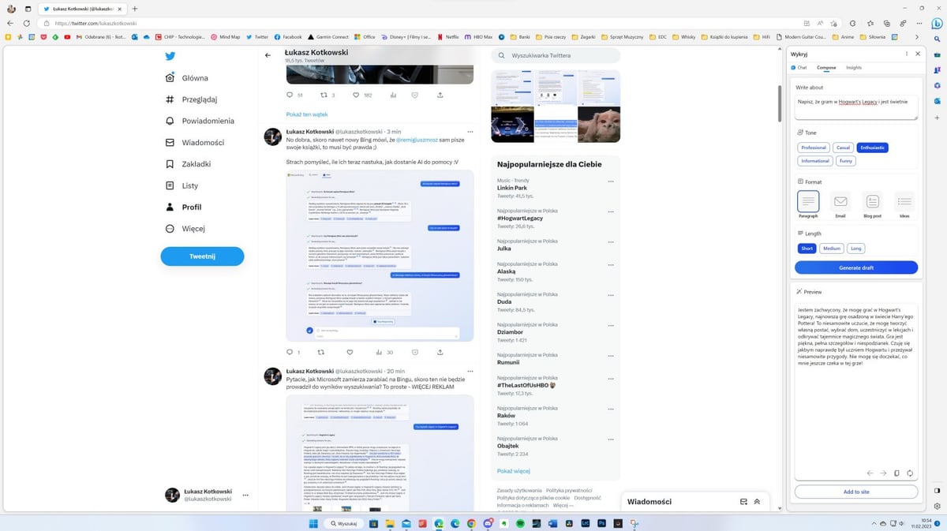The image size is (947, 531).
Task: Switch to the Chat tab
Action: point(801,68)
